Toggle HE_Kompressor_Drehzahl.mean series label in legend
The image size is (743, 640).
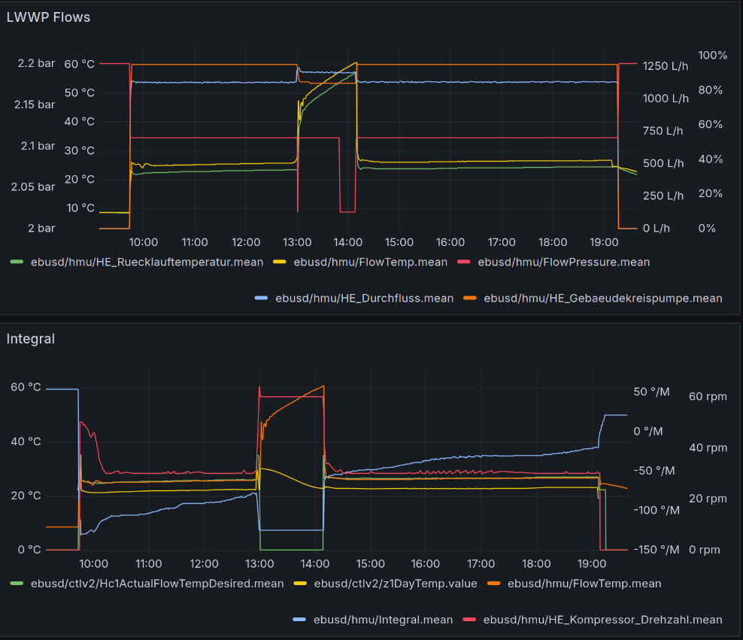[602, 620]
